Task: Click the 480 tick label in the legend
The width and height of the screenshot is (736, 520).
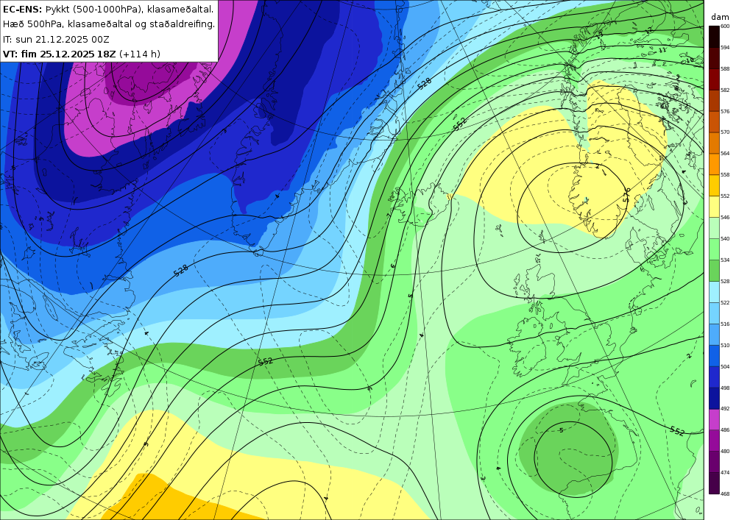Action: [x=725, y=452]
